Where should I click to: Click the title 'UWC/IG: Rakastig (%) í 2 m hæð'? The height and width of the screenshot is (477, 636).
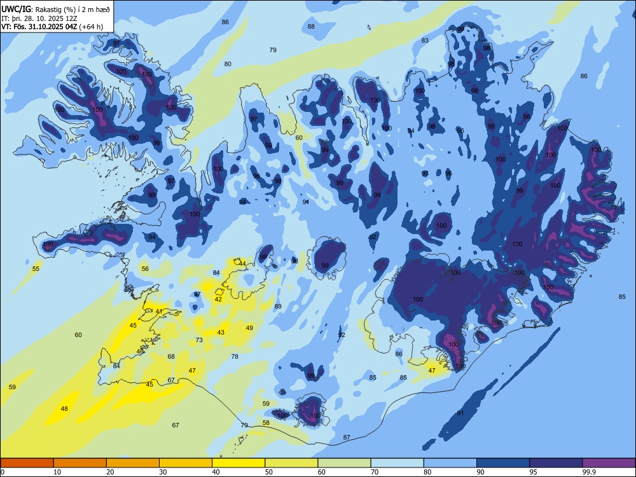55,9
